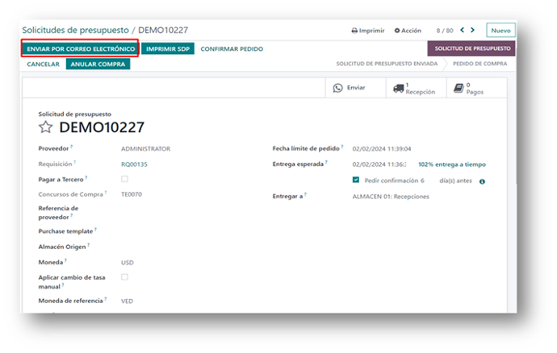This screenshot has width=557, height=353.
Task: Open the RQ00135 requisition link
Action: (x=132, y=164)
